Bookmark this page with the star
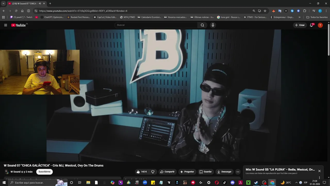This screenshot has width=330, height=186. (265, 11)
